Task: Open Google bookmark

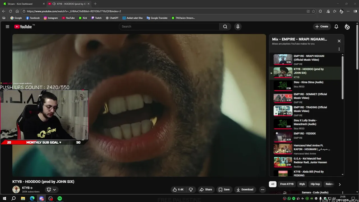Action: (x=16, y=18)
